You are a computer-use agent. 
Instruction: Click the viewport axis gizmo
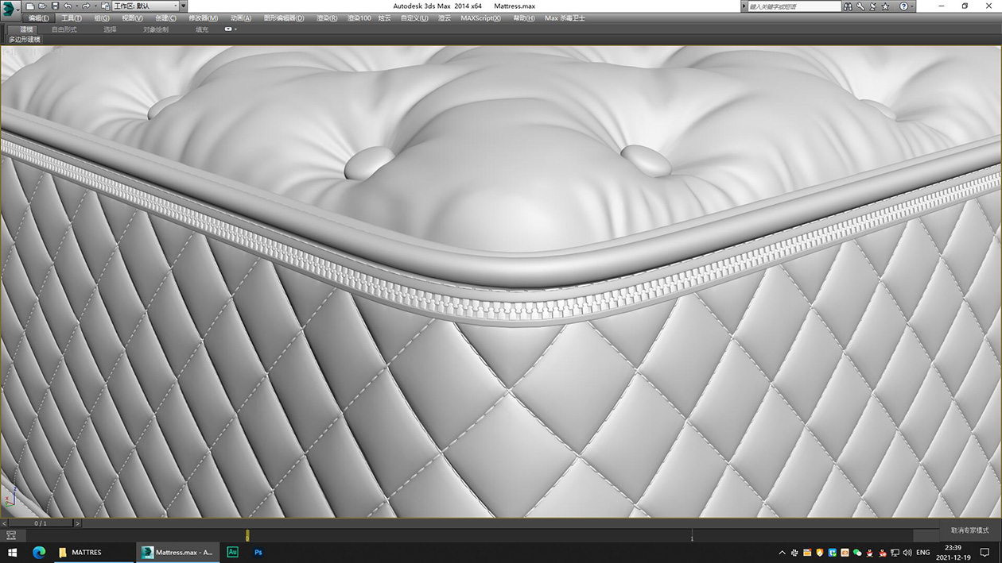pyautogui.click(x=10, y=499)
